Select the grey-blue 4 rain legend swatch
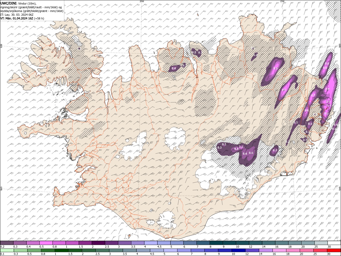This screenshot has height=256, width=341. coord(143,250)
